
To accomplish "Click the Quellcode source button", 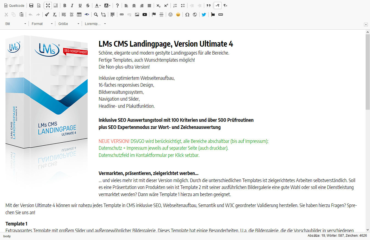I will click(x=14, y=5).
